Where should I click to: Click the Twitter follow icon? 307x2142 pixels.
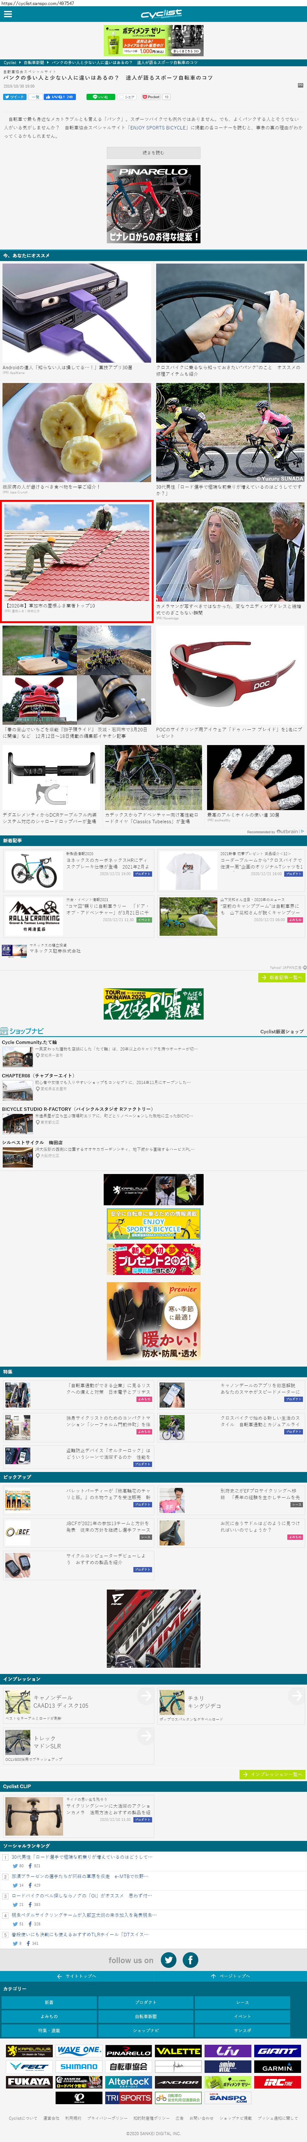coord(168,1960)
